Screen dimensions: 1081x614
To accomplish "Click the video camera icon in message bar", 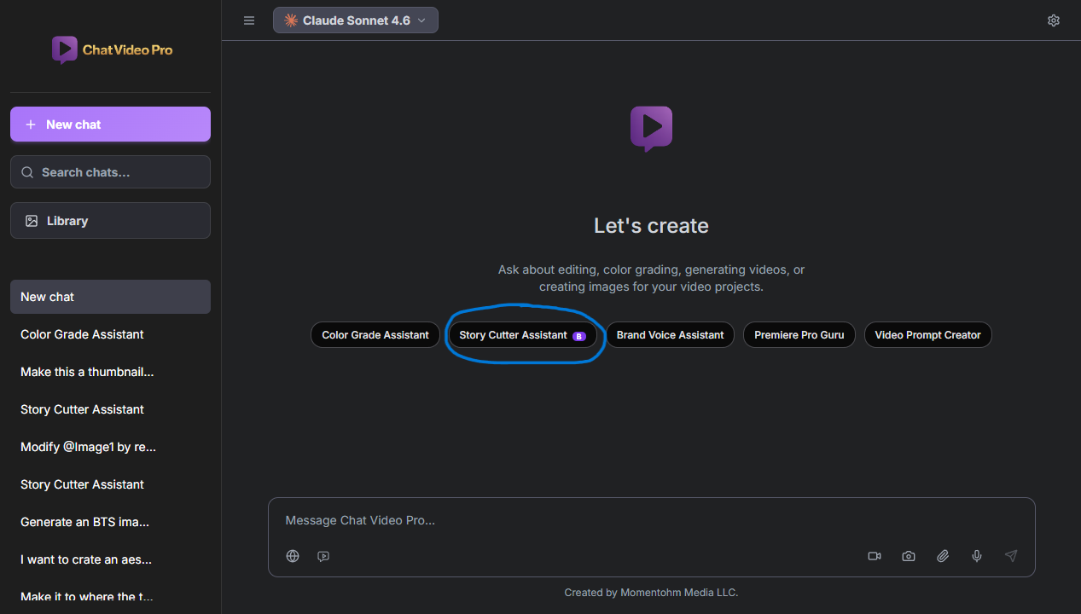I will [x=875, y=556].
